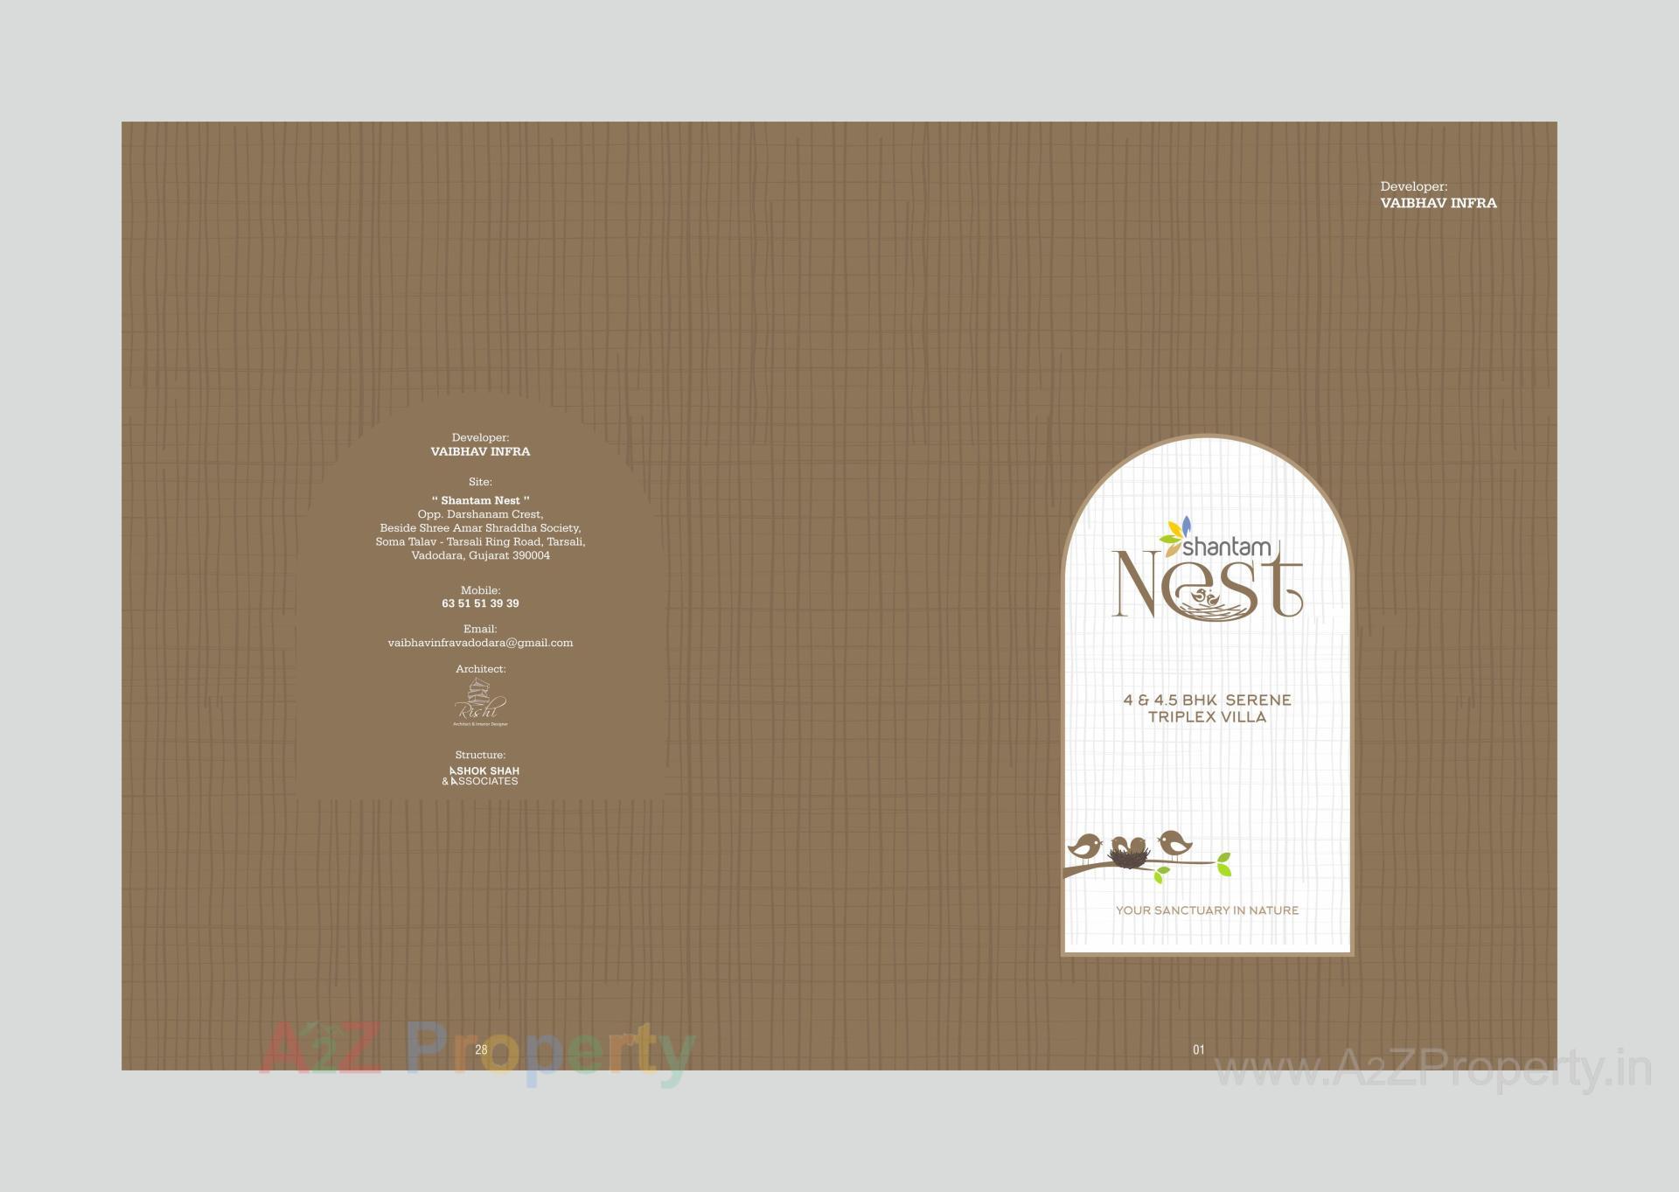Select 4 & 4.5 BHK SERENE TRIPLEX VILLA text

point(1207,708)
